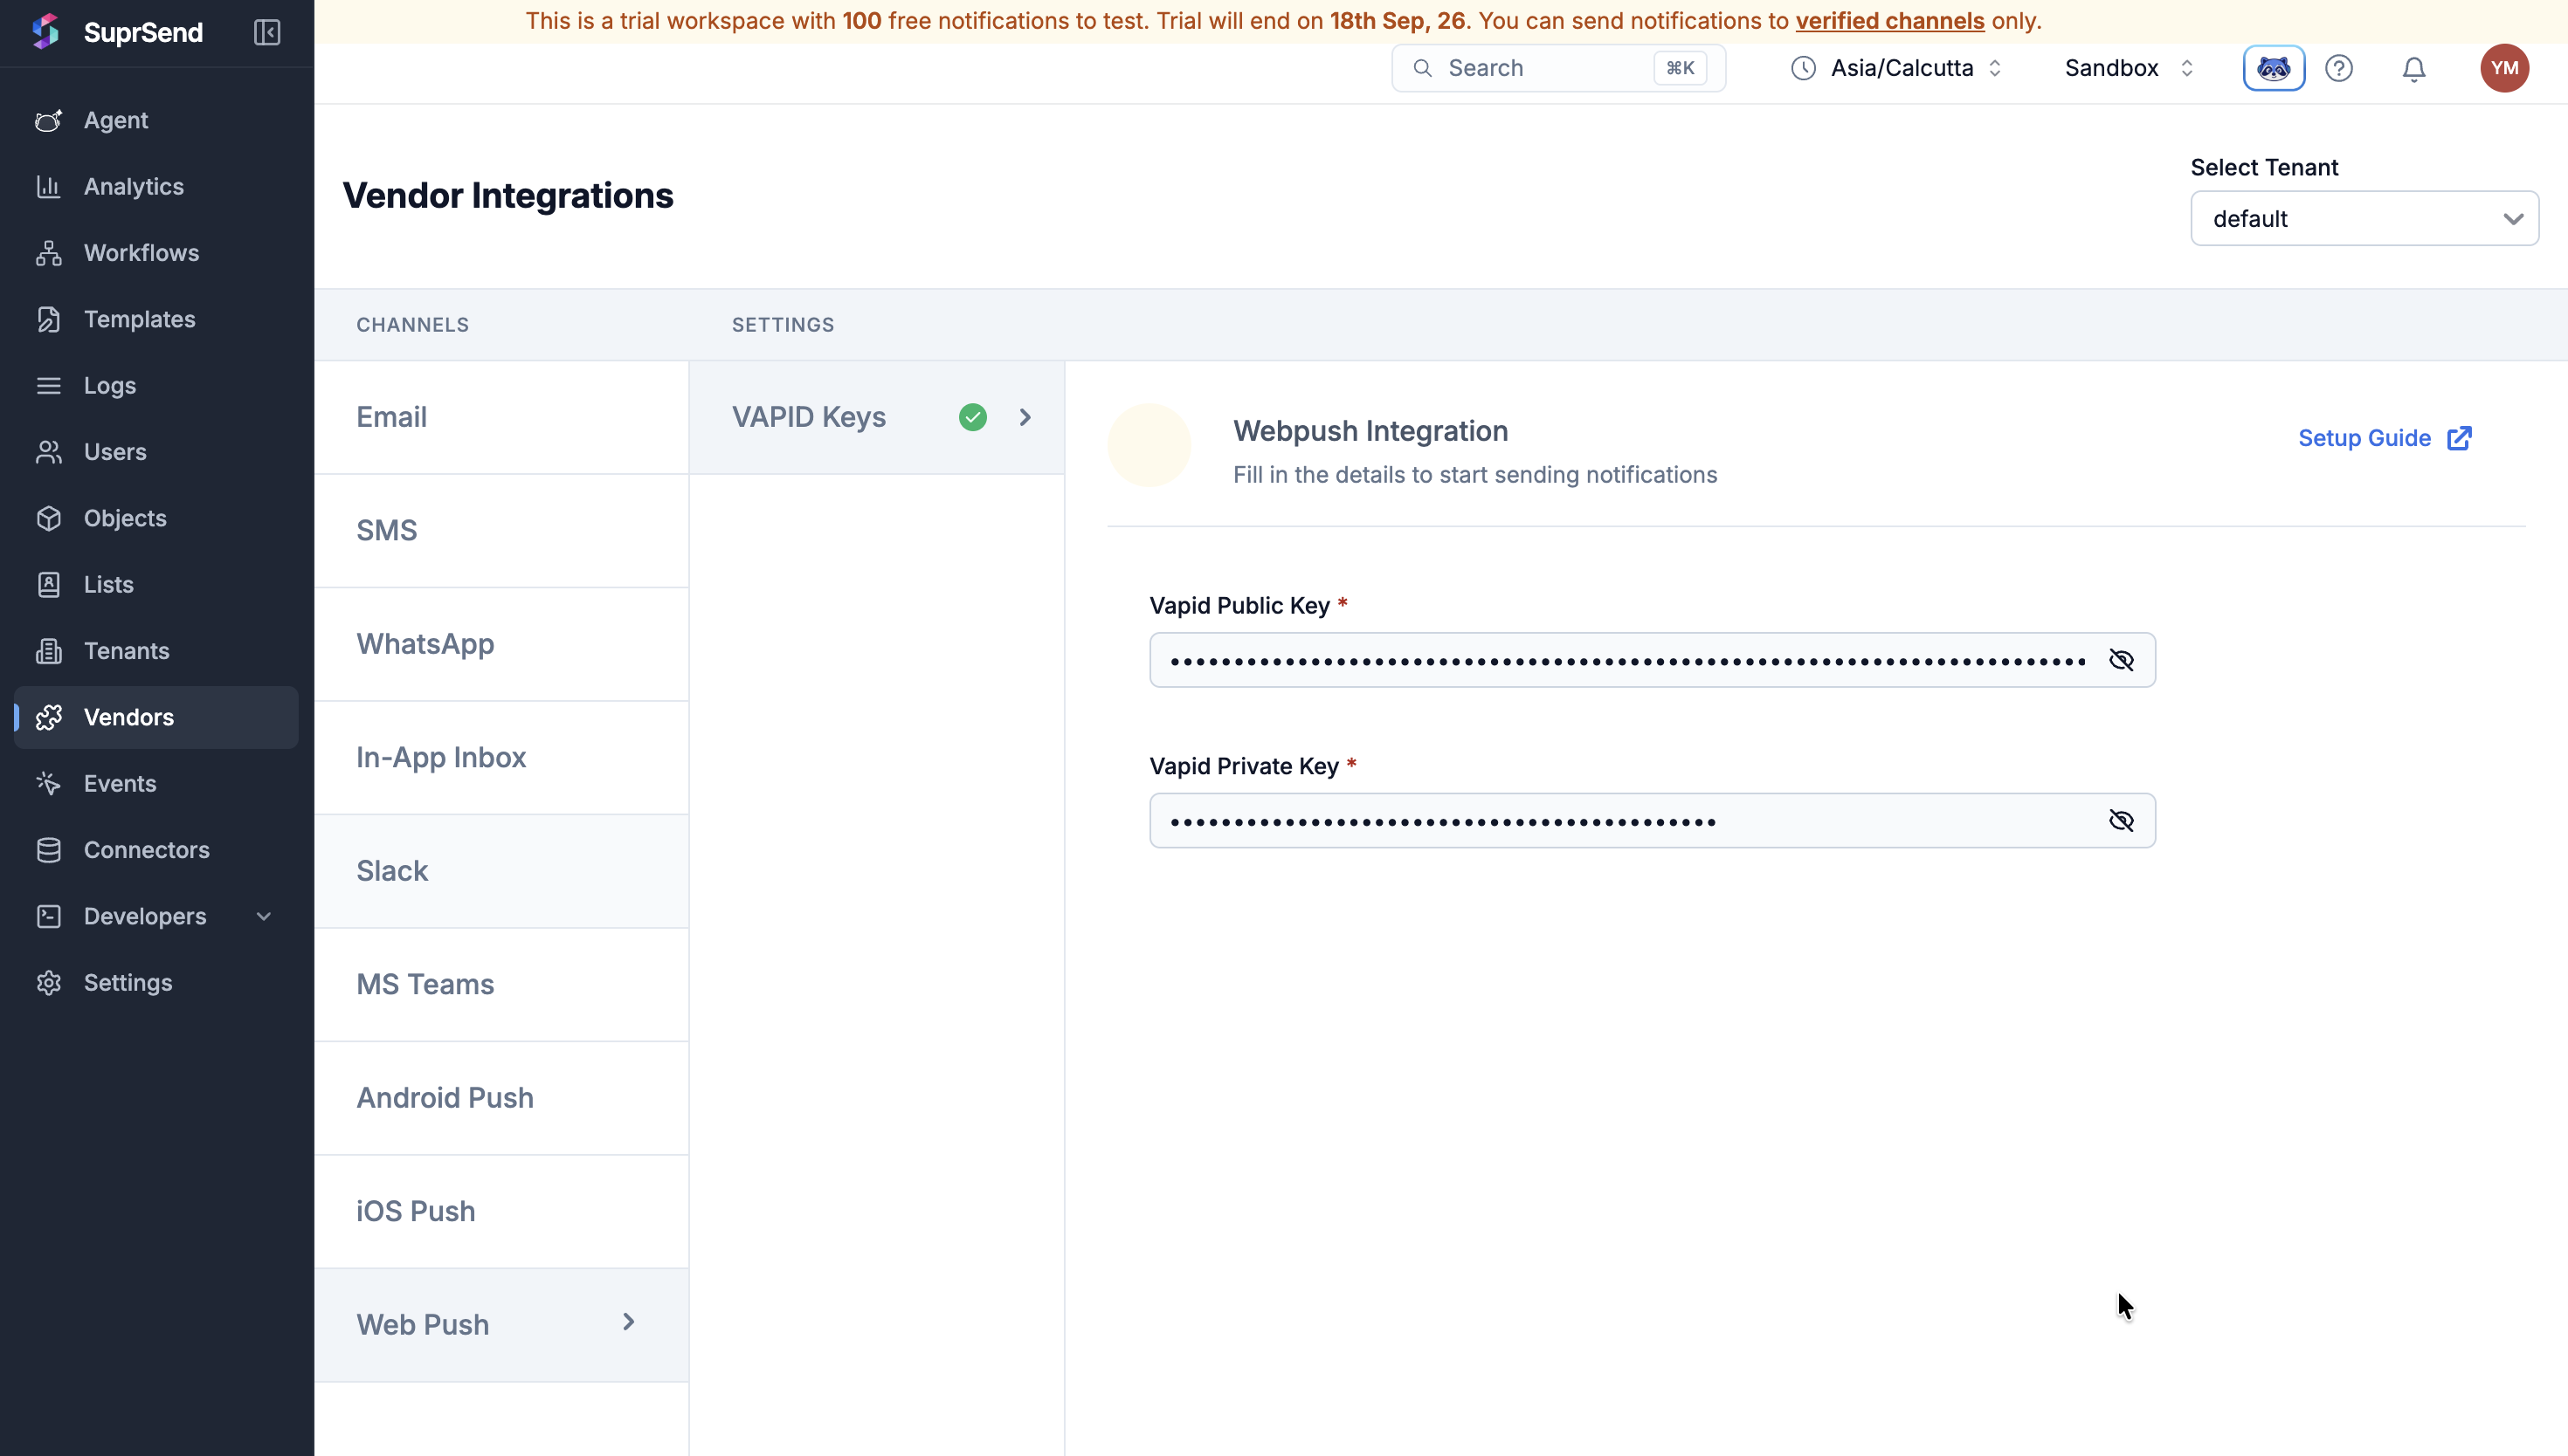
Task: Open the Select Tenant dropdown
Action: tap(2364, 218)
